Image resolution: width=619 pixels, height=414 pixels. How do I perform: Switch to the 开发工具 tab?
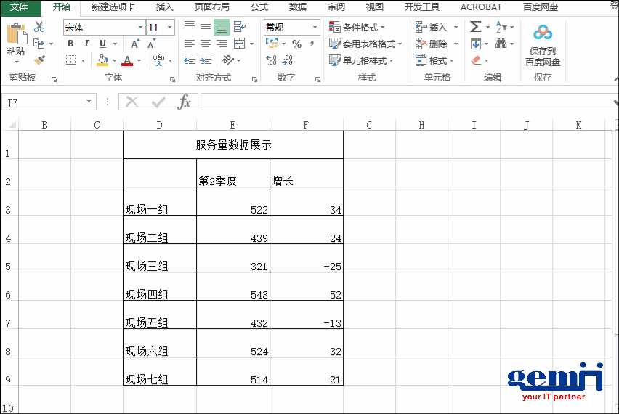421,7
